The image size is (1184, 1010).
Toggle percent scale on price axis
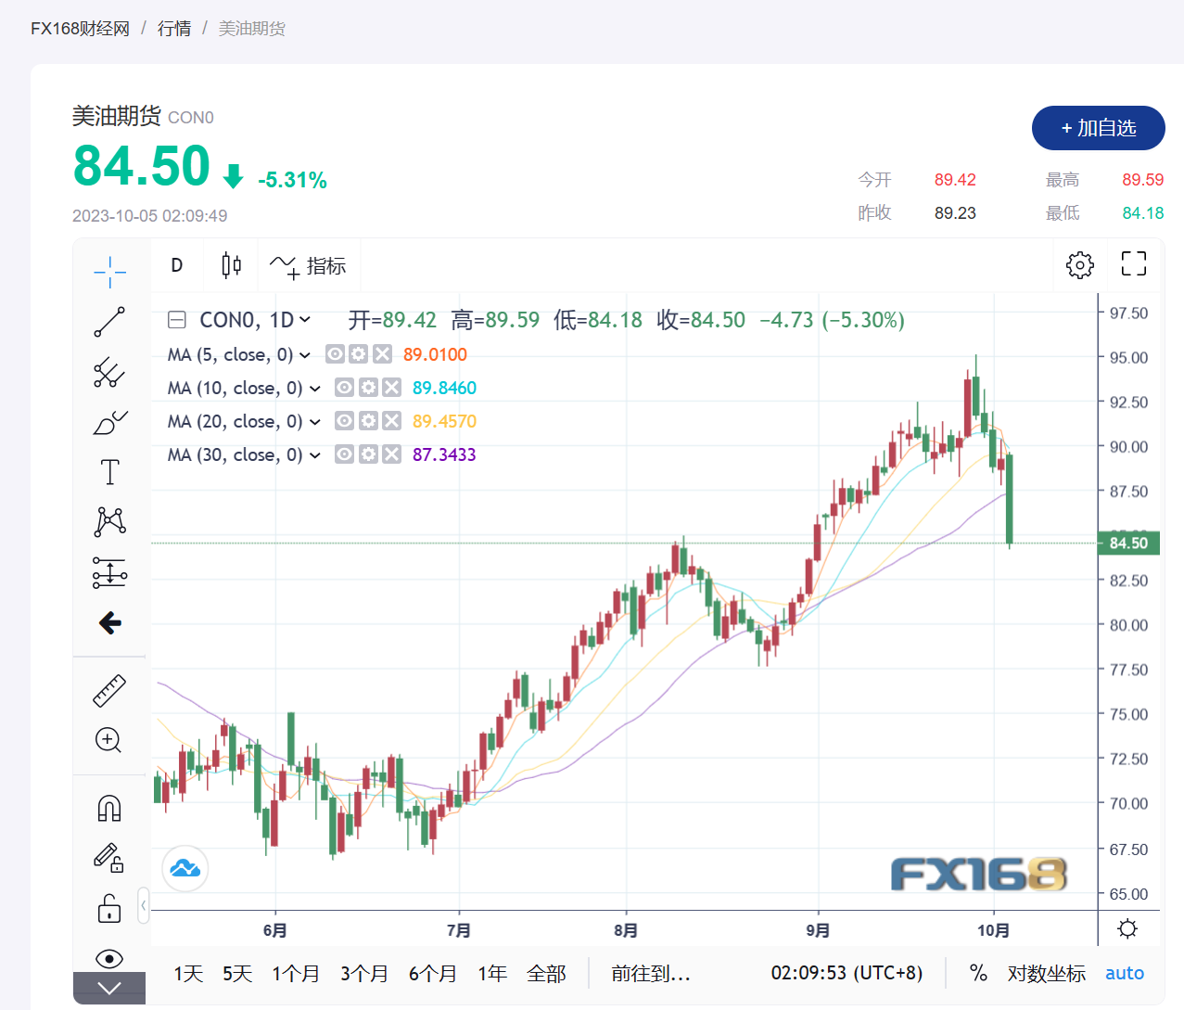(977, 973)
